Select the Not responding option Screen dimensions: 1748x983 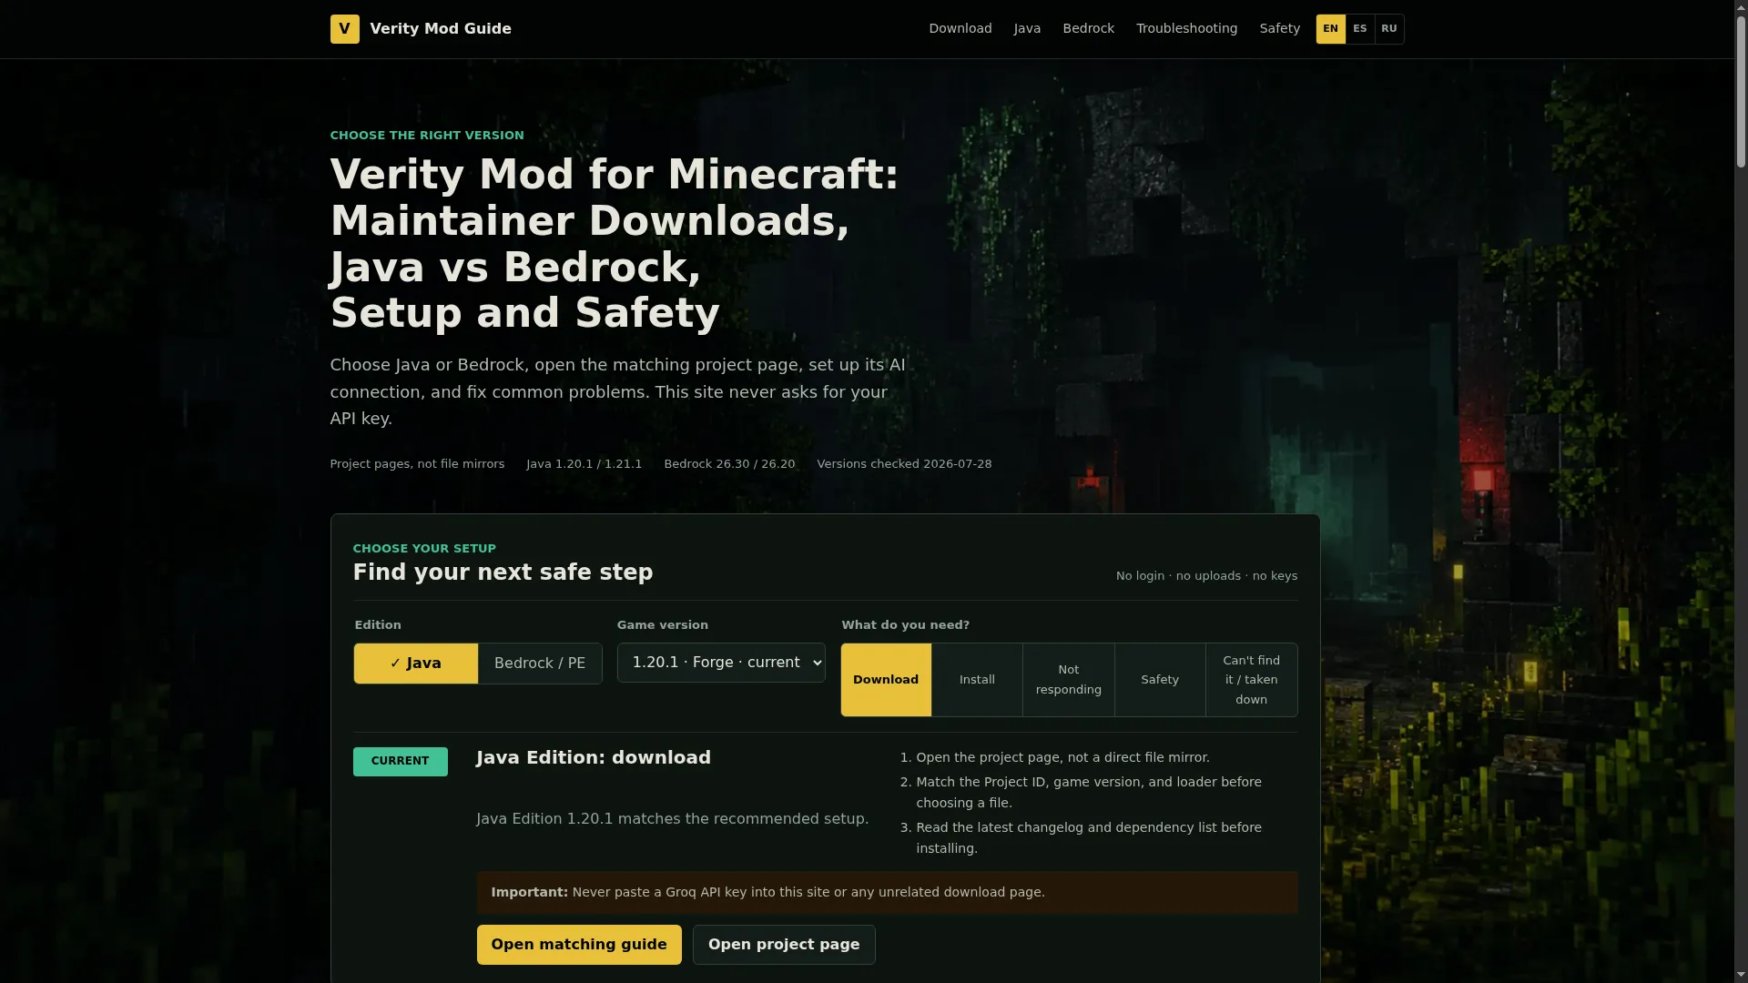(x=1068, y=680)
